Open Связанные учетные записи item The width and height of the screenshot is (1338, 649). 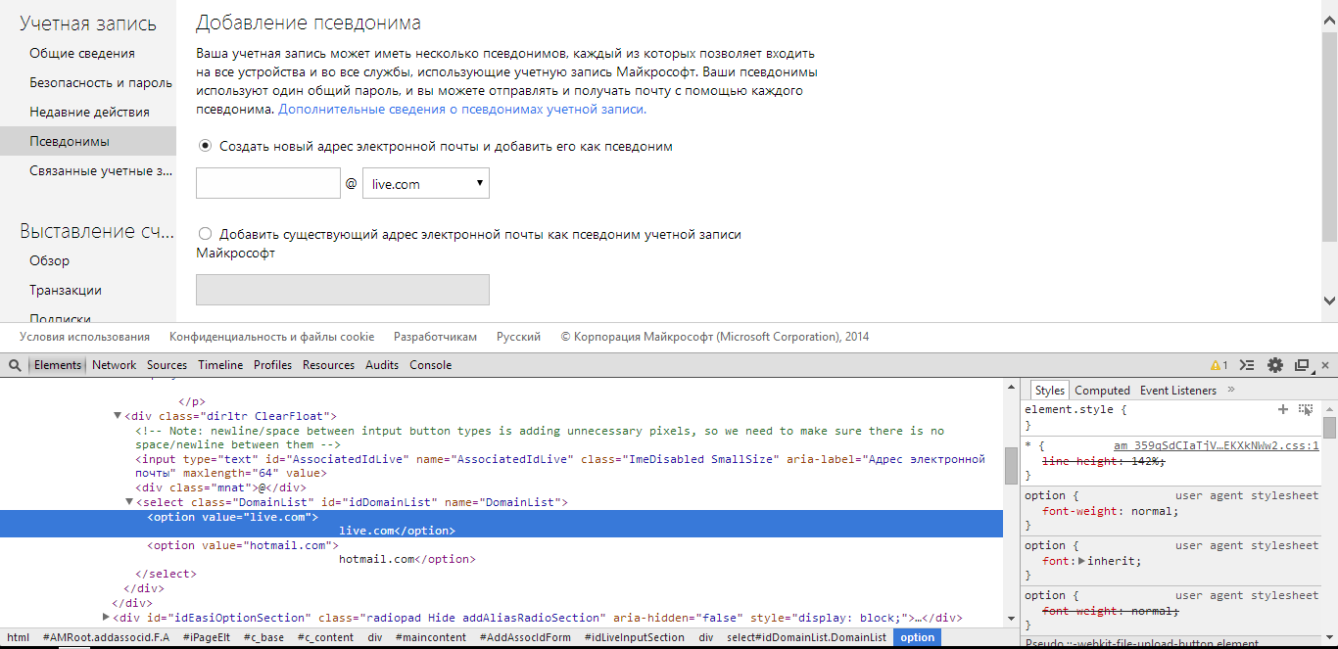point(101,171)
